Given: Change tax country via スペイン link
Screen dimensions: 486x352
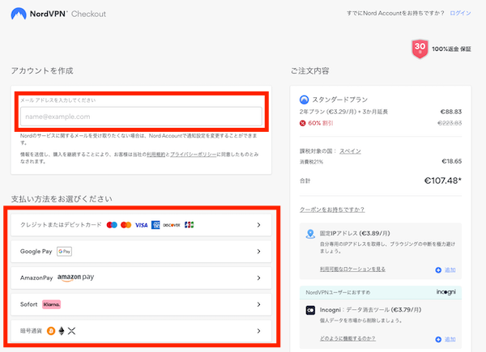Looking at the screenshot, I should [350, 151].
